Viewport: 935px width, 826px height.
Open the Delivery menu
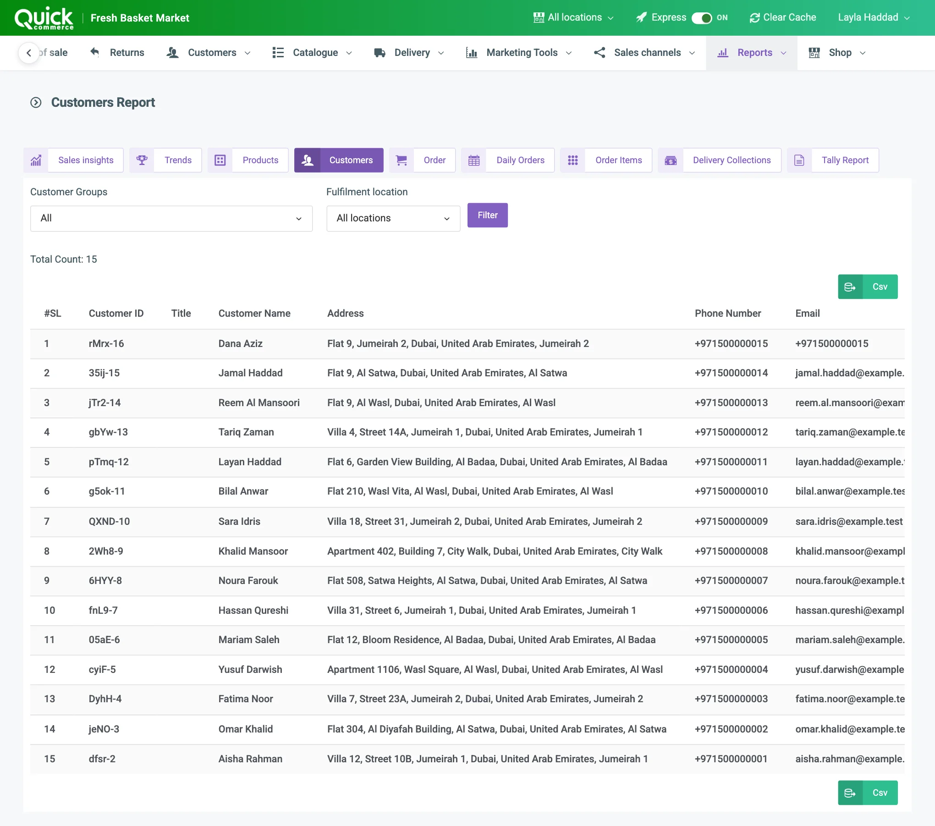tap(409, 53)
